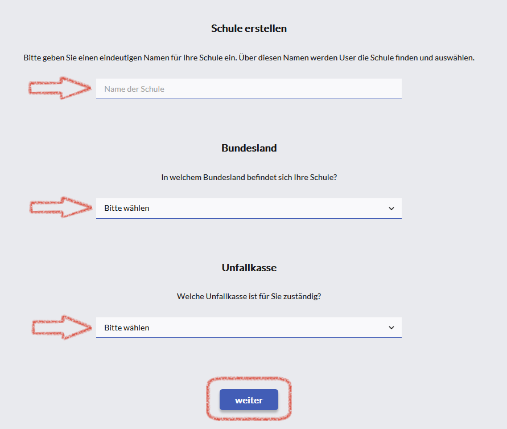507x429 pixels.
Task: Open the Unfallkasse dropdown
Action: [249, 328]
